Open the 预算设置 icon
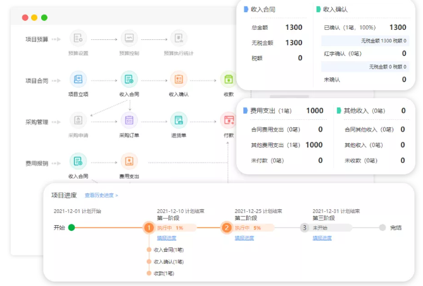This screenshot has width=423, height=286. [x=79, y=38]
